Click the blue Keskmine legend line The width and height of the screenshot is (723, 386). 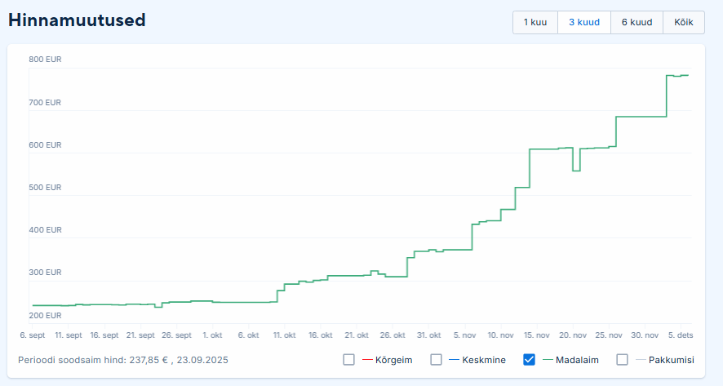454,359
